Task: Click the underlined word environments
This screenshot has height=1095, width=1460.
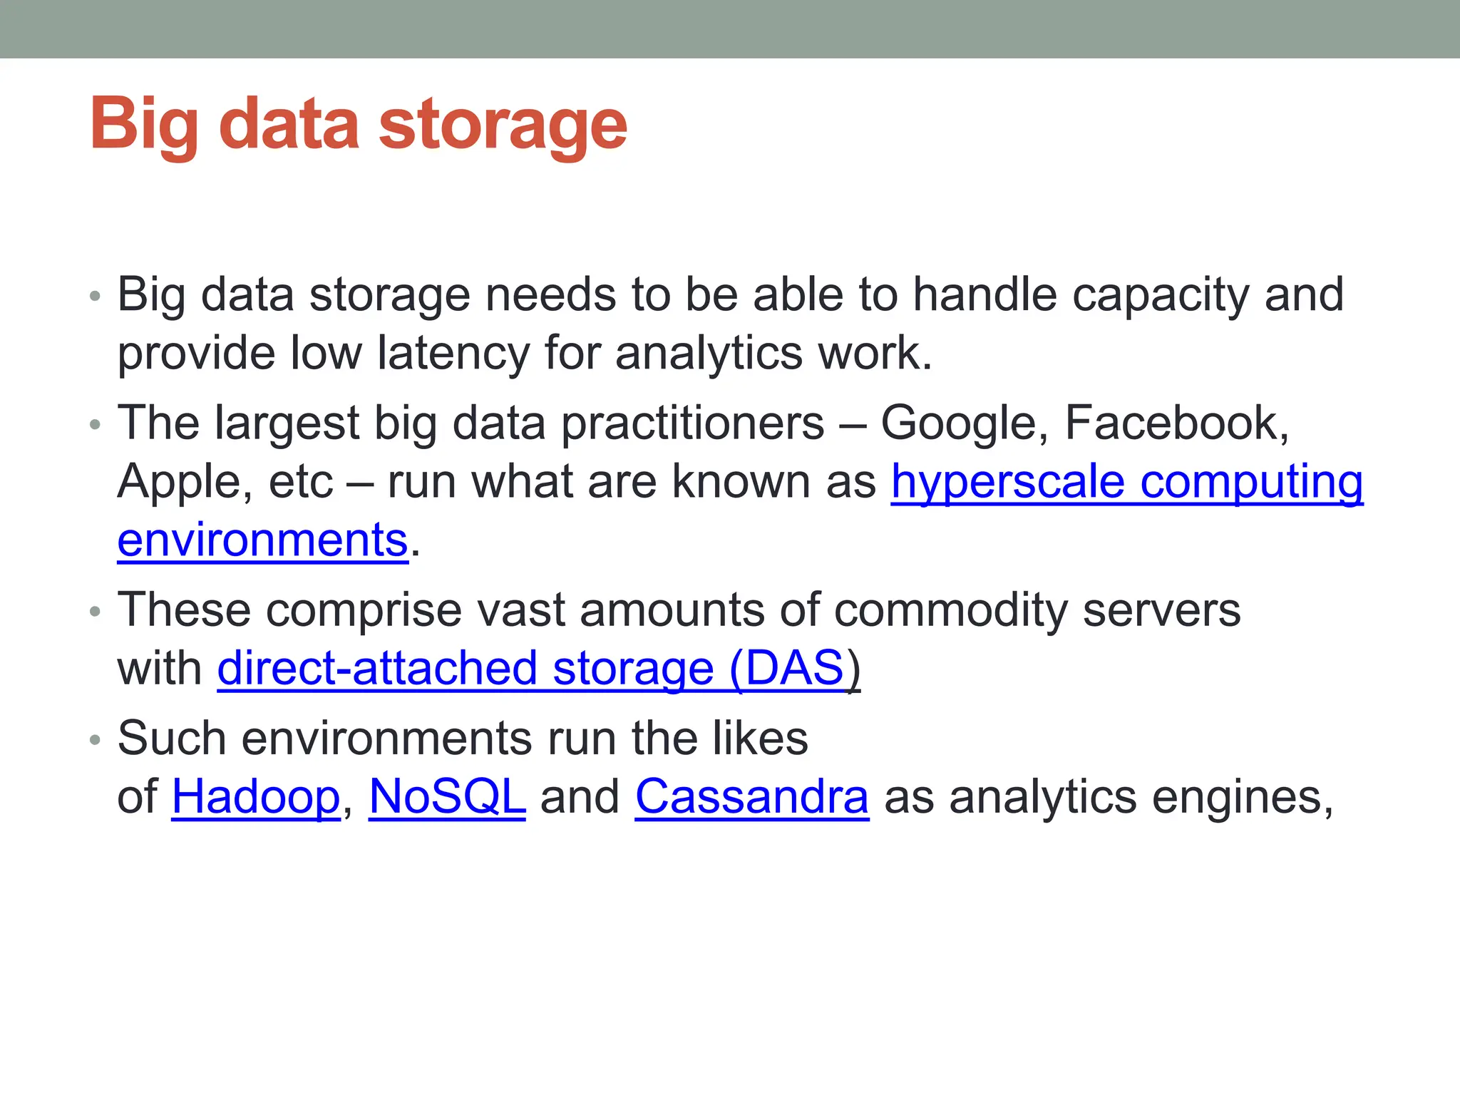Action: pyautogui.click(x=262, y=540)
